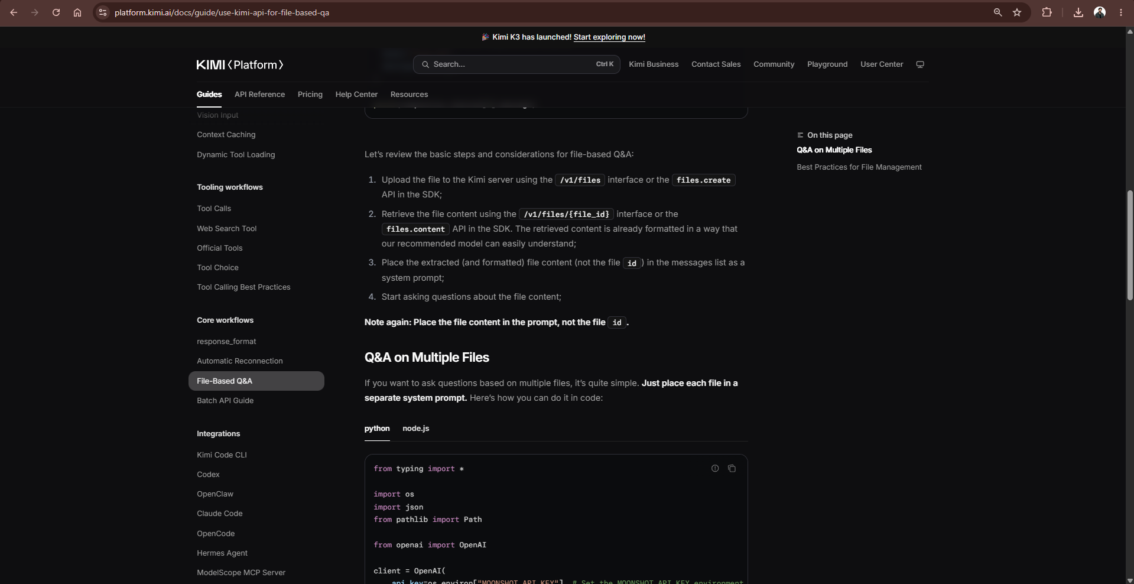
Task: Click the Q&A on Multiple Files heading
Action: 427,358
